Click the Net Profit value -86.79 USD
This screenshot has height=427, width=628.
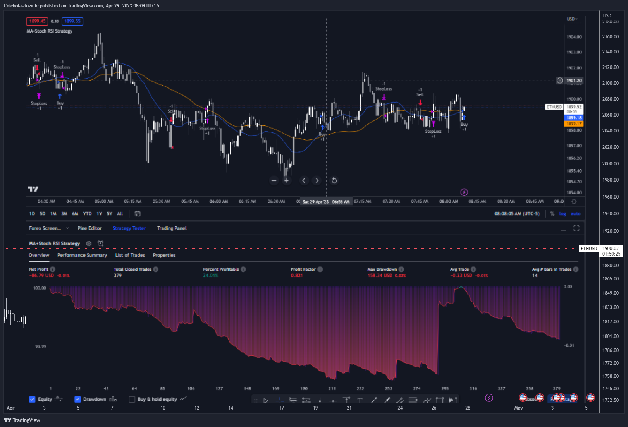pos(41,276)
